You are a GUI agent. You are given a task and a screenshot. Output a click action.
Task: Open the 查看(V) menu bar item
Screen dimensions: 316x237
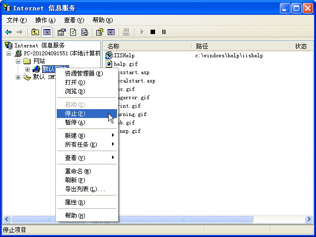tap(74, 20)
